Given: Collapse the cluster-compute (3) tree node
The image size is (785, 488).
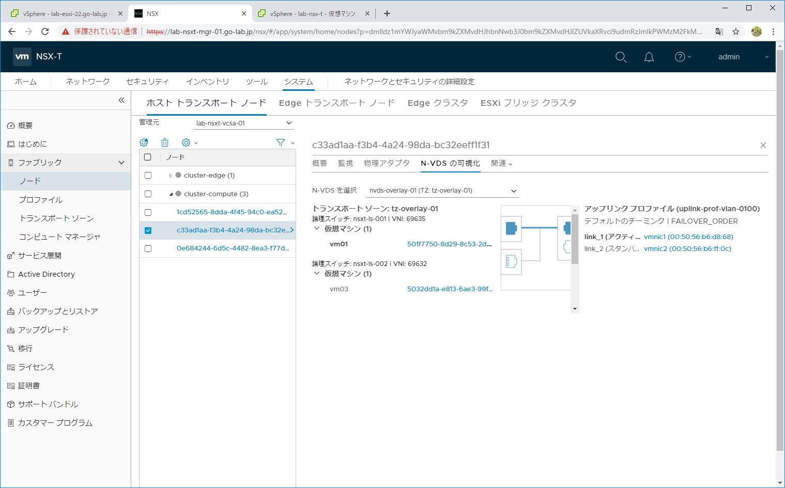Looking at the screenshot, I should pos(171,194).
